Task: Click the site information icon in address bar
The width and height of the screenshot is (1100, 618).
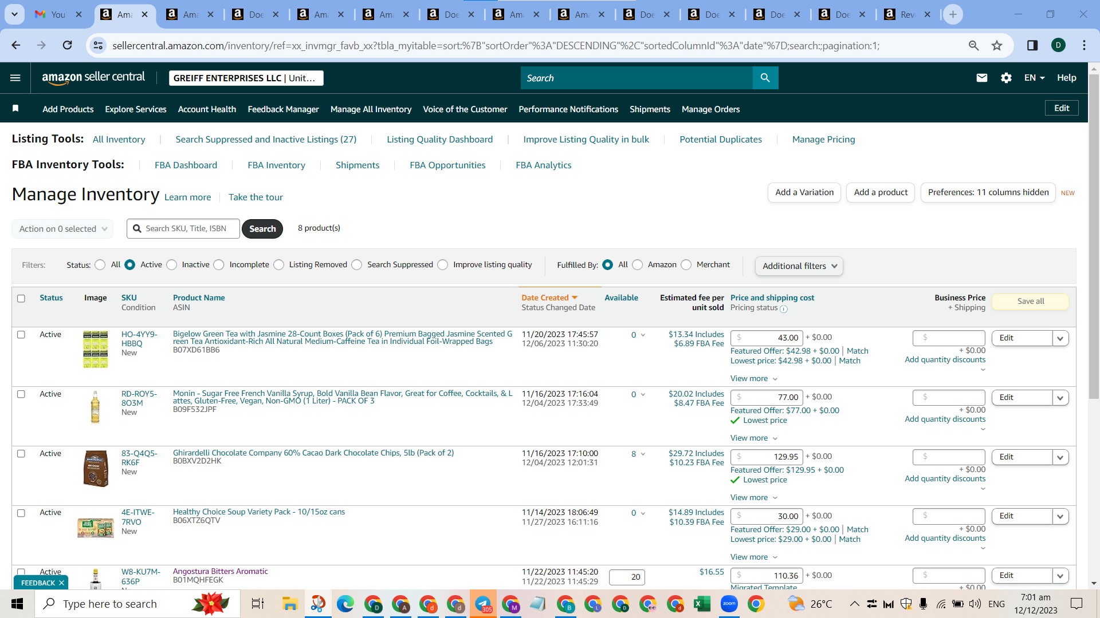Action: [x=99, y=45]
